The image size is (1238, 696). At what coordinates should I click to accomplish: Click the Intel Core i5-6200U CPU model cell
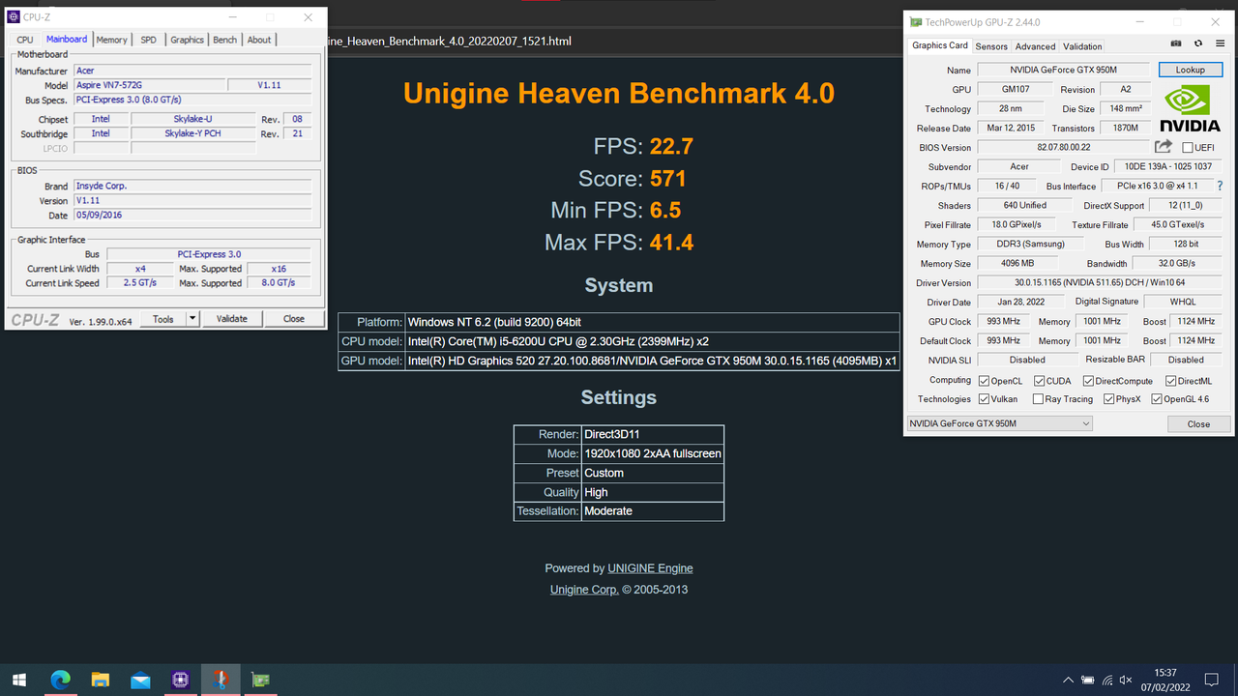pos(652,341)
